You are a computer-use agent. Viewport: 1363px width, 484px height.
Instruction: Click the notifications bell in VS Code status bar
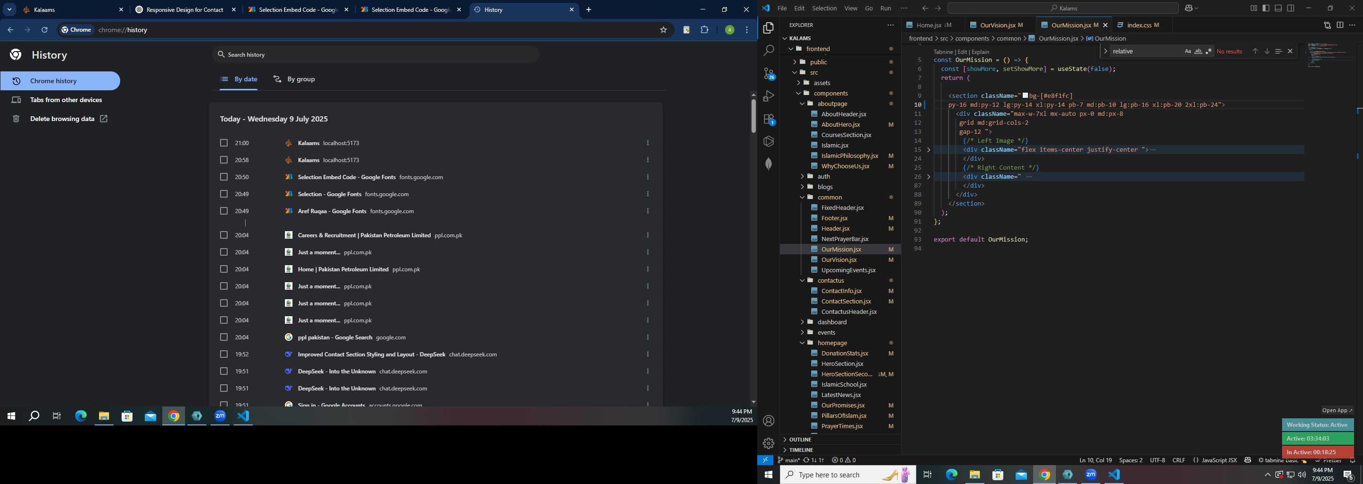(x=1352, y=460)
